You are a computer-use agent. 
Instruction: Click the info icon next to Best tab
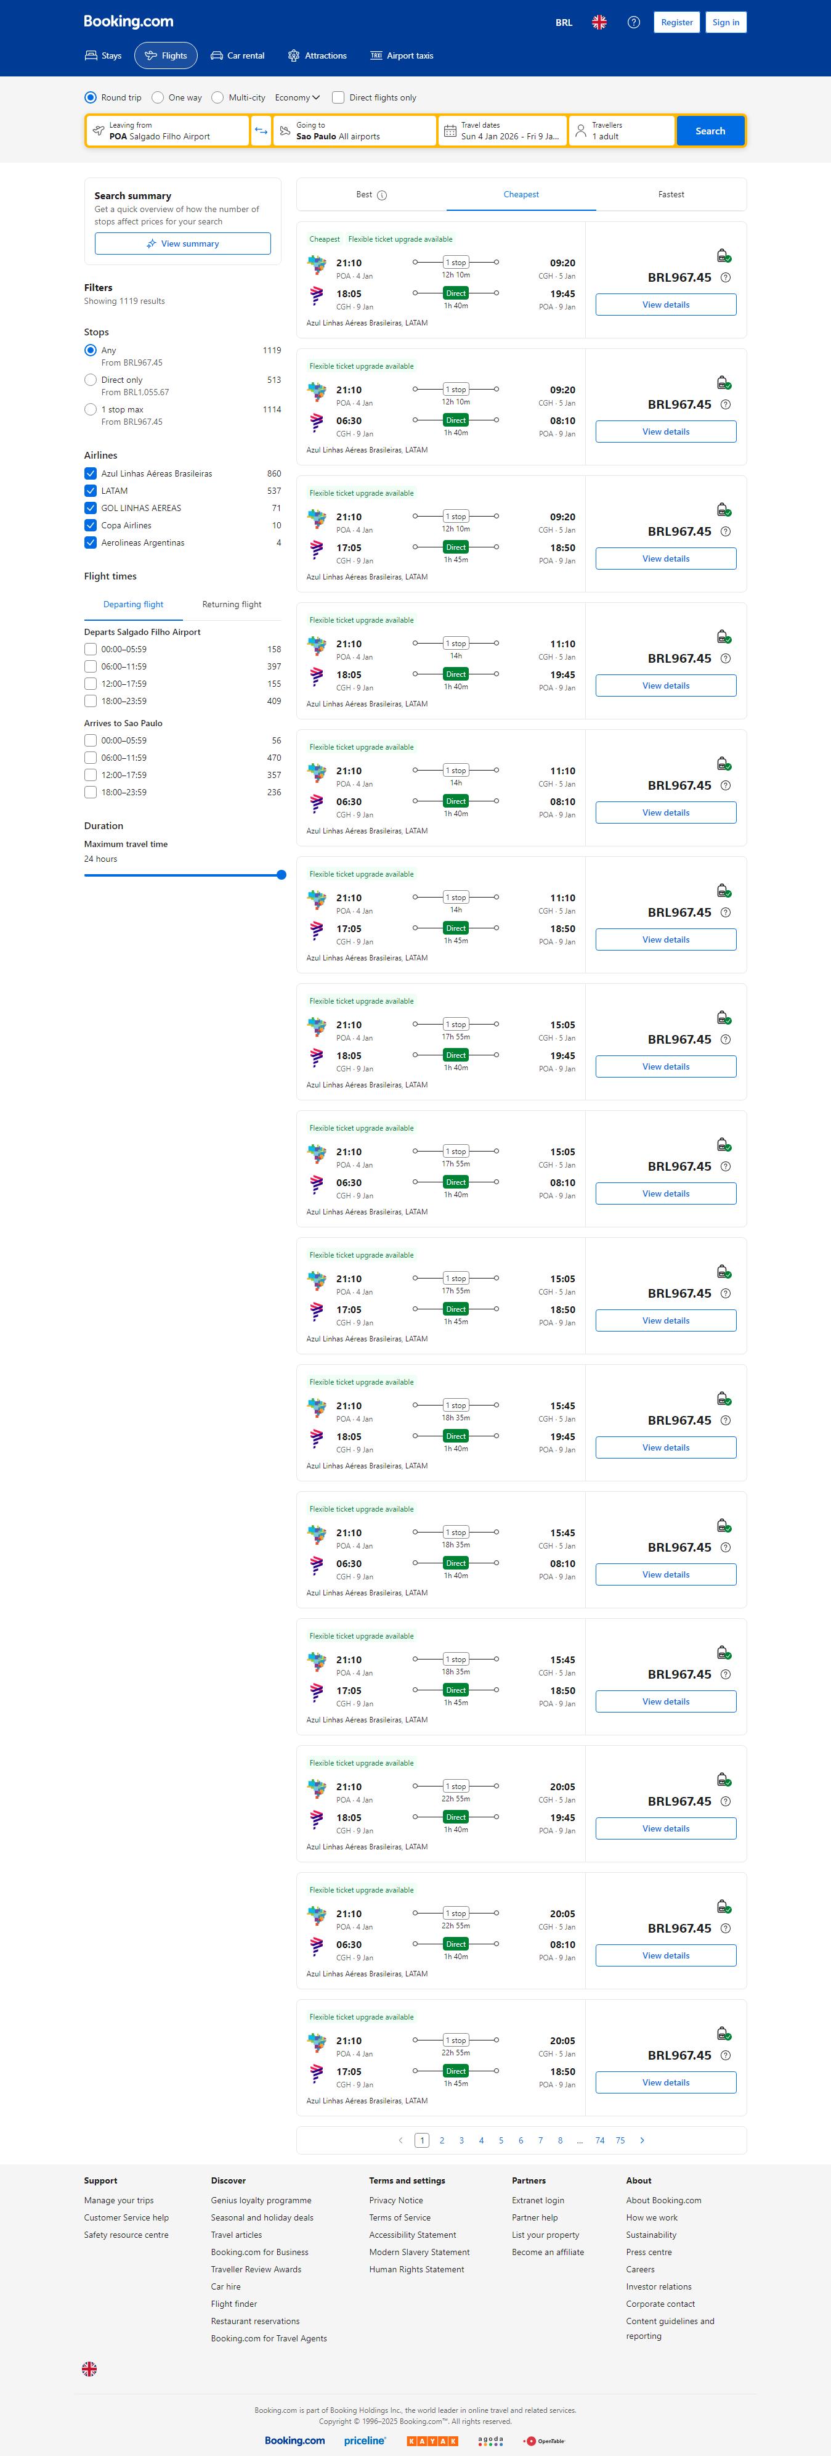tap(382, 195)
